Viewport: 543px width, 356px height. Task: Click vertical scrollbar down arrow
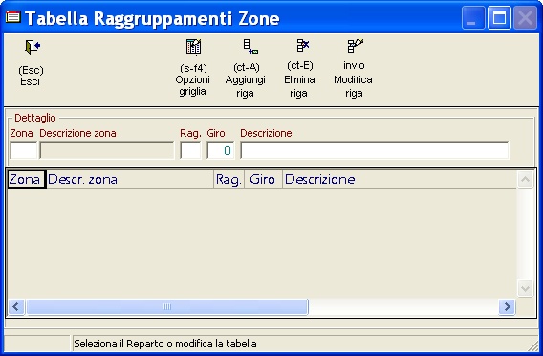click(x=525, y=288)
